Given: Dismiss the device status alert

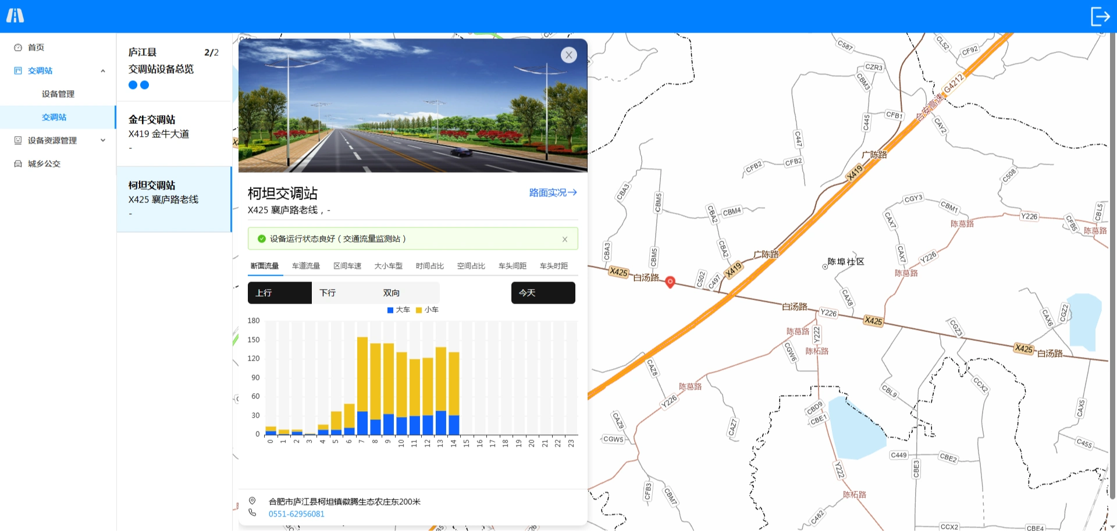Looking at the screenshot, I should tap(564, 239).
